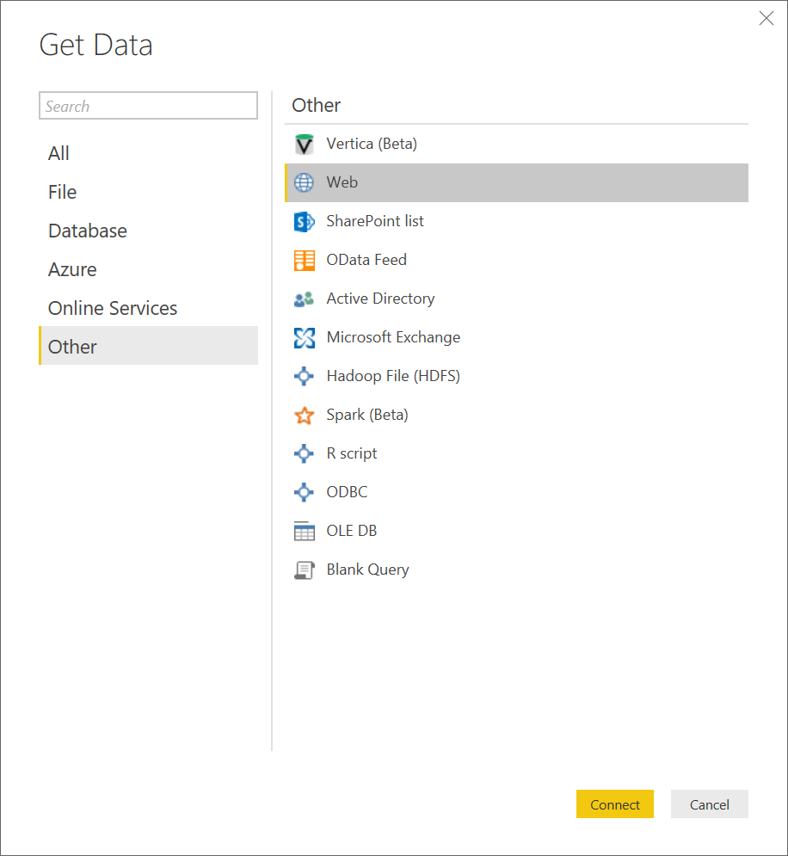
Task: Select Hadoop File (HDFS) source
Action: click(x=516, y=376)
